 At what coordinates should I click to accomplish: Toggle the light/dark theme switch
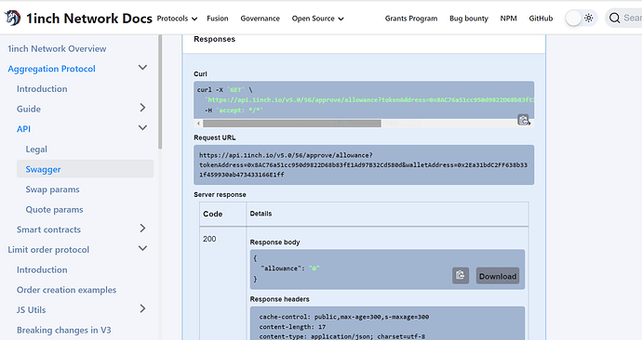(x=581, y=18)
